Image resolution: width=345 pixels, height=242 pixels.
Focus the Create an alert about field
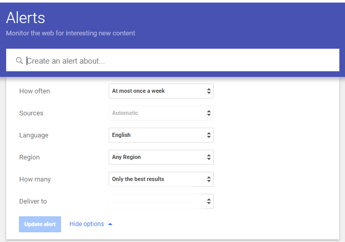[179, 60]
